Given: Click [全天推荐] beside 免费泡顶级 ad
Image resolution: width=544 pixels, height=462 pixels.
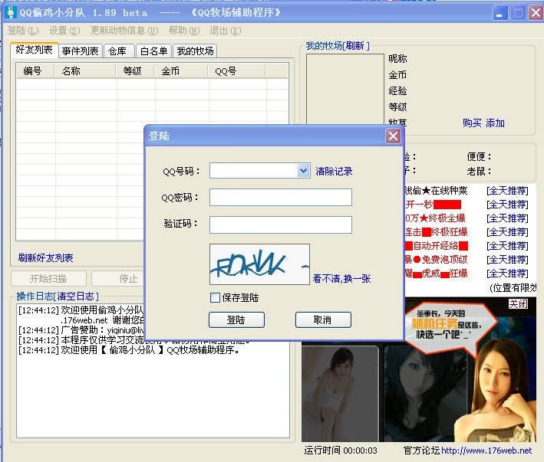Looking at the screenshot, I should point(508,260).
